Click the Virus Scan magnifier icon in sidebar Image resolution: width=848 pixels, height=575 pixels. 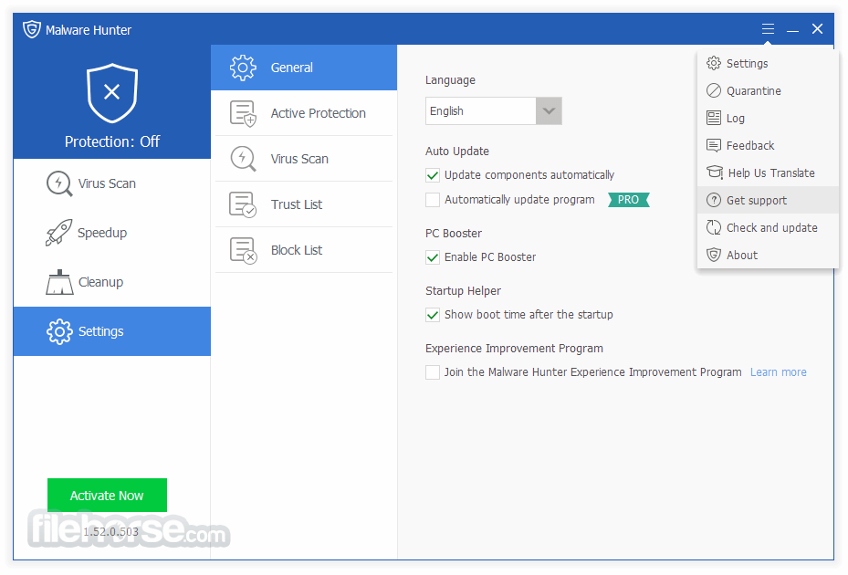coord(59,183)
